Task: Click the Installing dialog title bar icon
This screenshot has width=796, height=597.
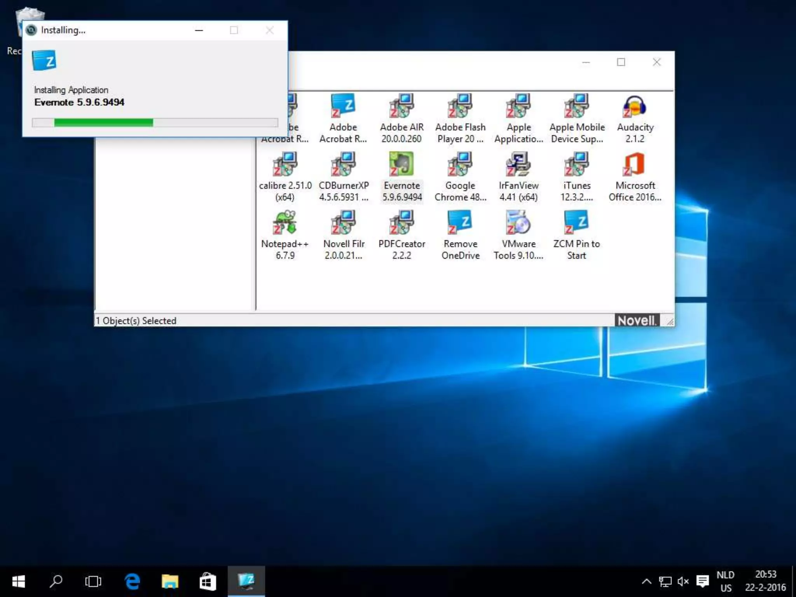Action: pos(31,30)
